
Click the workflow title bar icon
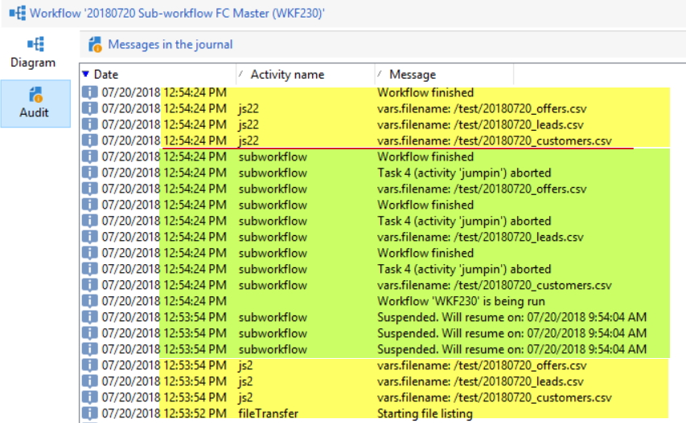click(x=16, y=12)
